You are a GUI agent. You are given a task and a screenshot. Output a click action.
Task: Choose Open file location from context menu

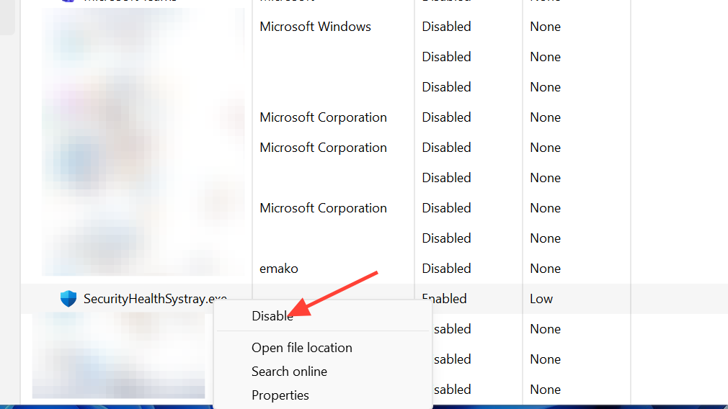click(x=301, y=348)
